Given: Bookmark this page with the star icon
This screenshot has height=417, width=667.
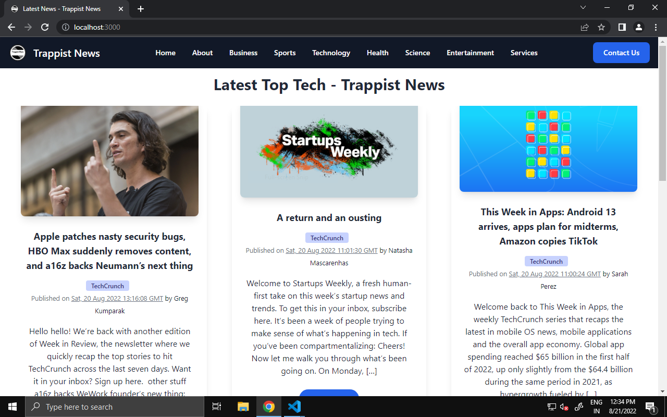Looking at the screenshot, I should [601, 27].
